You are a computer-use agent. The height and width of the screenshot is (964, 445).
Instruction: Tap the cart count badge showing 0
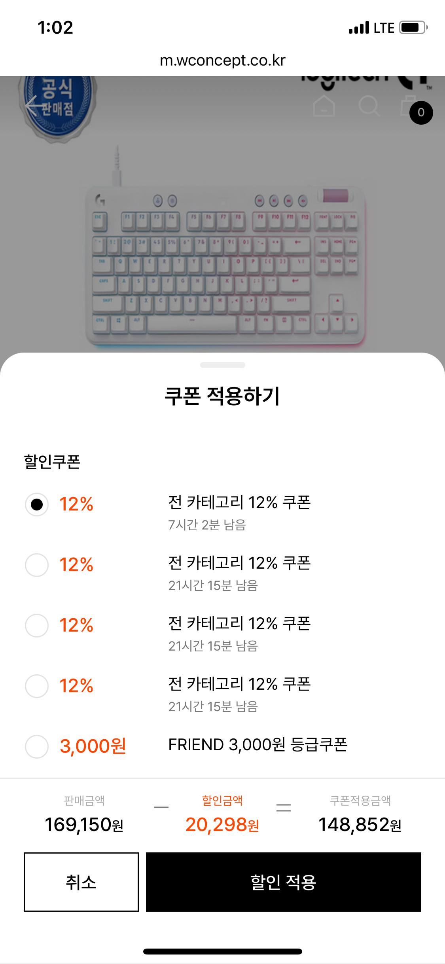click(x=421, y=113)
